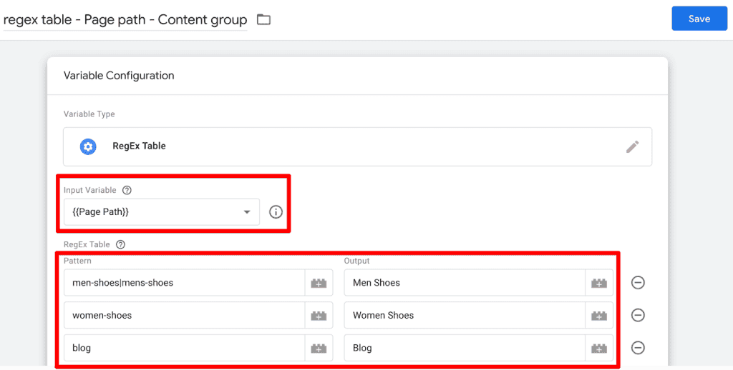Remove the Men Shoes row

[x=638, y=283]
